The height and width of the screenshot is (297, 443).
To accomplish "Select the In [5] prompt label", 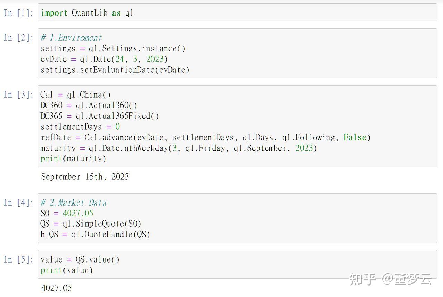I will pyautogui.click(x=19, y=259).
